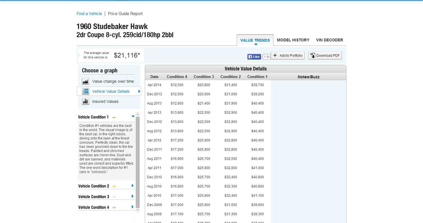Switch to the MODEL HISTORY tab

tap(293, 40)
